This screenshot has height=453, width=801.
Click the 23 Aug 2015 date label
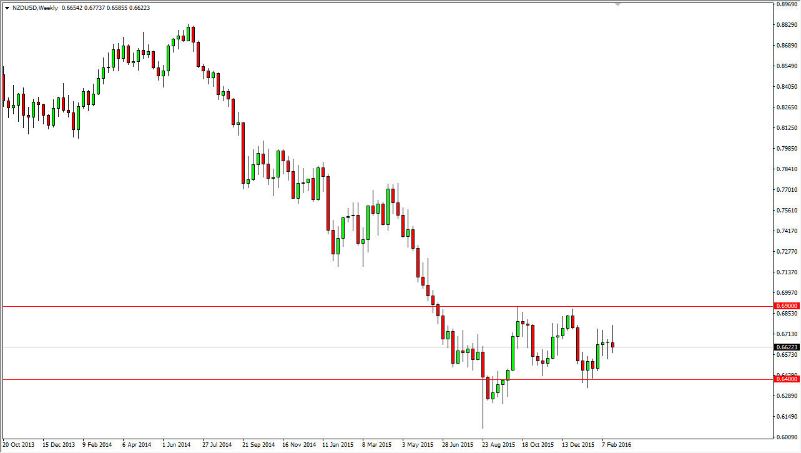pos(498,445)
